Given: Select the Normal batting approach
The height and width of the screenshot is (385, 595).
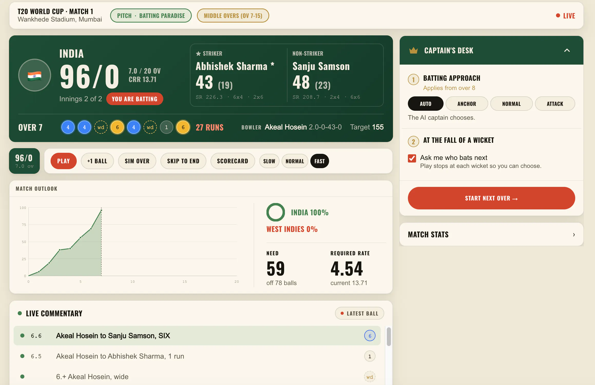Looking at the screenshot, I should 511,104.
